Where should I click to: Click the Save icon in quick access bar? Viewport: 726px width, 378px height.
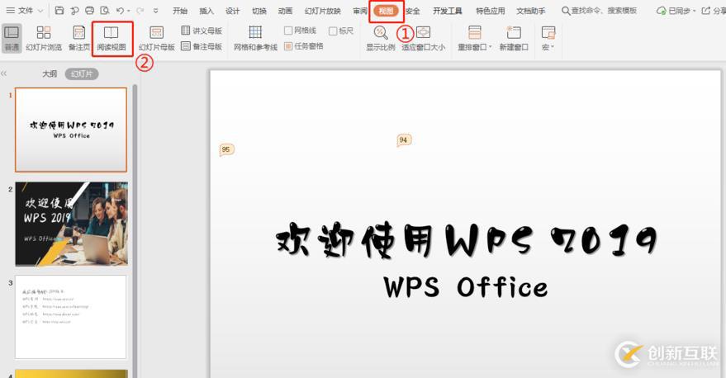point(59,10)
